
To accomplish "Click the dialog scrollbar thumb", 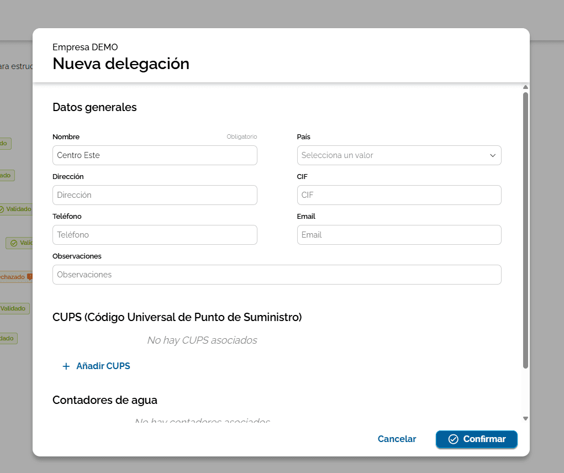I will (x=525, y=230).
